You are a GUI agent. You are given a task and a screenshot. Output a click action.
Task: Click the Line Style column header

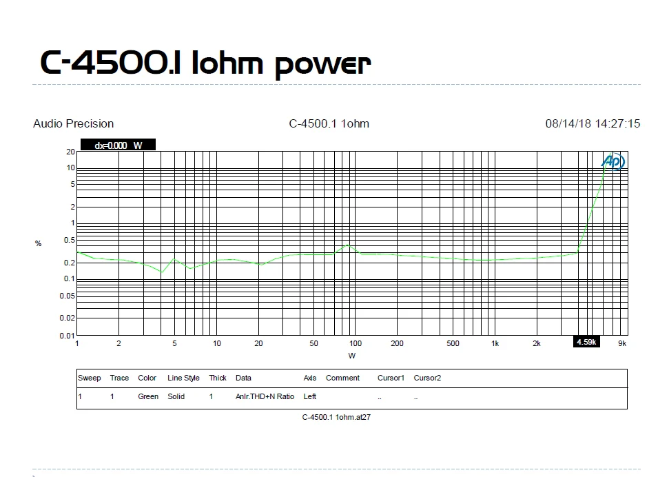(183, 378)
